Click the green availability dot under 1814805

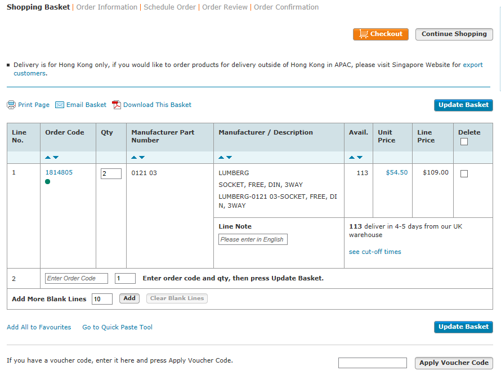point(48,181)
